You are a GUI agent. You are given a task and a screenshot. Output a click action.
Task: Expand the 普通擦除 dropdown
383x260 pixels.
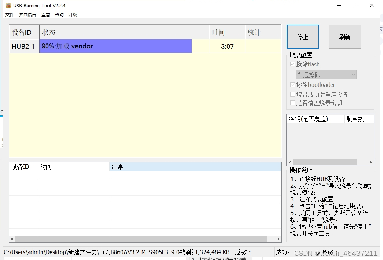326,75
